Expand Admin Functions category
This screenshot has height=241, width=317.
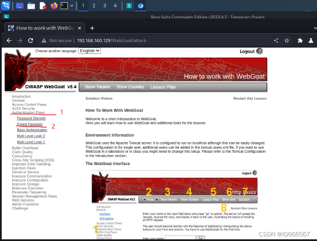click(x=25, y=204)
